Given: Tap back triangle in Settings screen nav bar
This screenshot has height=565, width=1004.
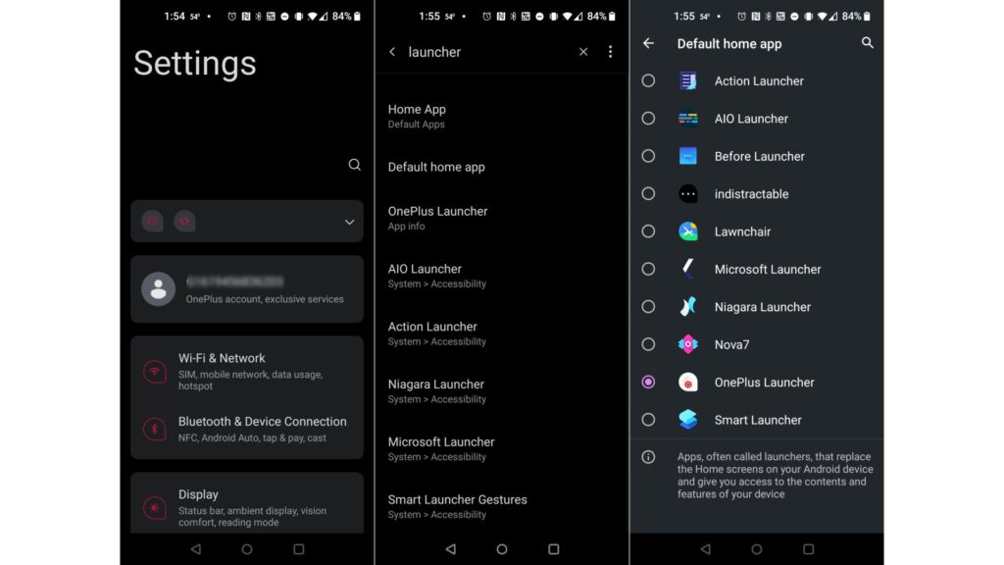Looking at the screenshot, I should click(196, 549).
